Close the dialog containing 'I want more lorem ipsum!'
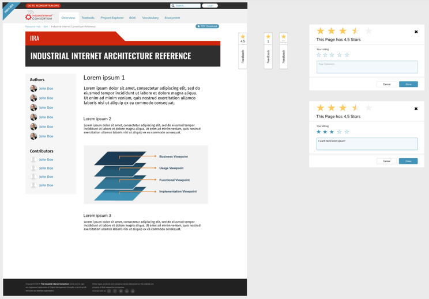The height and width of the screenshot is (299, 429). click(x=416, y=109)
